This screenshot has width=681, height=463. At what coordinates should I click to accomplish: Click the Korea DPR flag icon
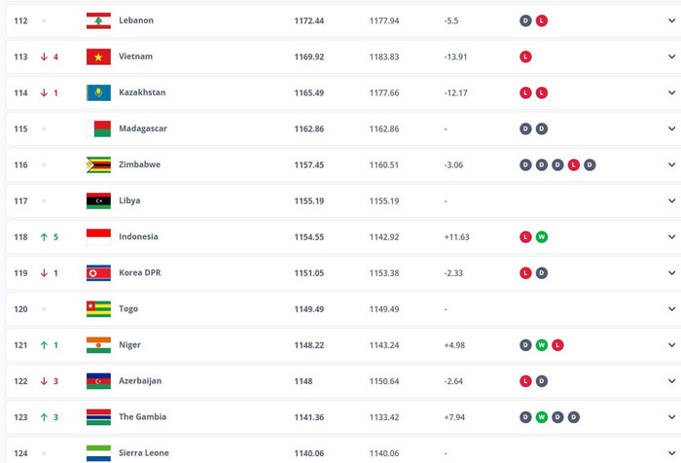98,273
